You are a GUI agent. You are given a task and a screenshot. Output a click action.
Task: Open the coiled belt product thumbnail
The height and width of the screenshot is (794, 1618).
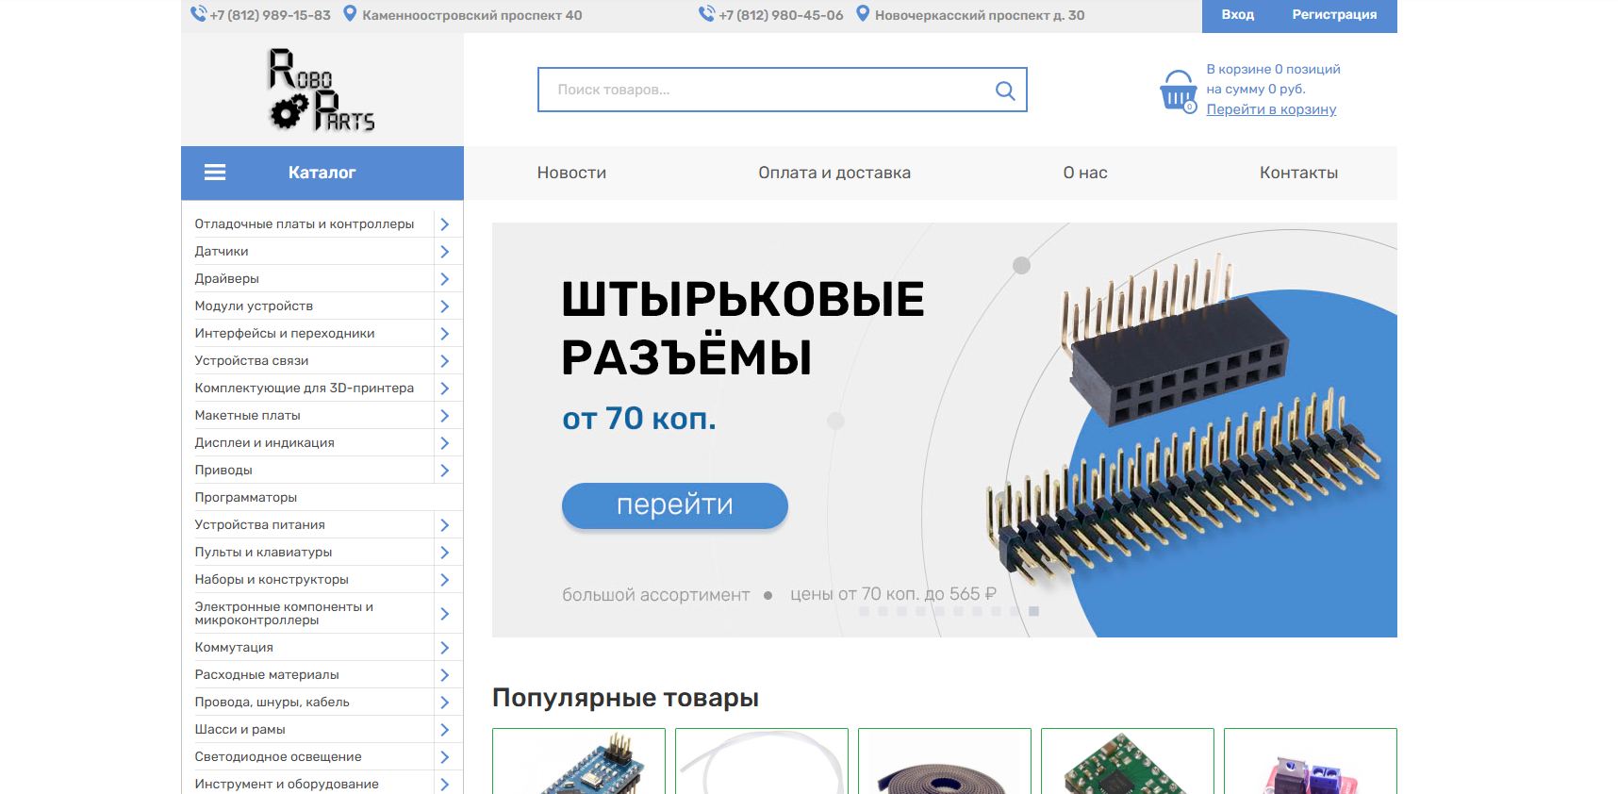(945, 761)
